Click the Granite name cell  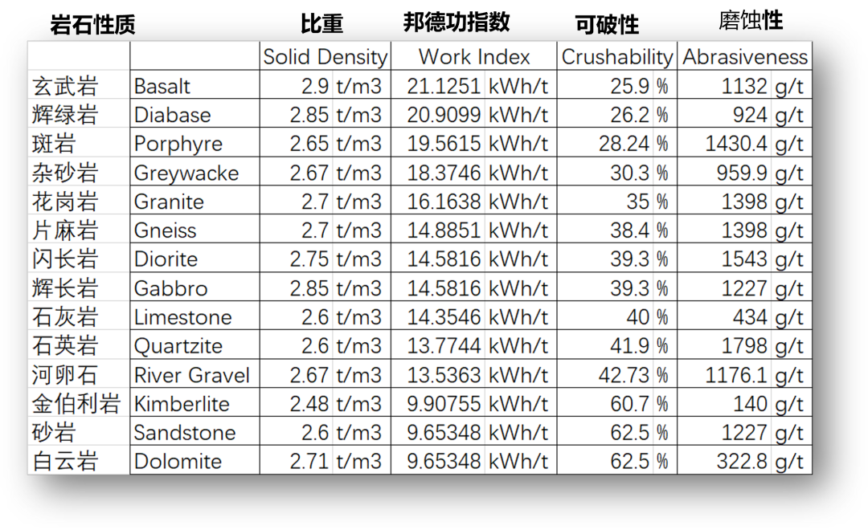coord(169,202)
